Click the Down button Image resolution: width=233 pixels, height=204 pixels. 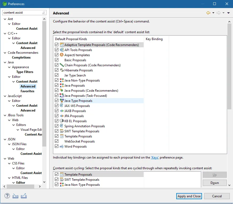(x=215, y=183)
